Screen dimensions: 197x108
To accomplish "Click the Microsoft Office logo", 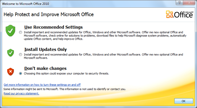I will point(180,15).
